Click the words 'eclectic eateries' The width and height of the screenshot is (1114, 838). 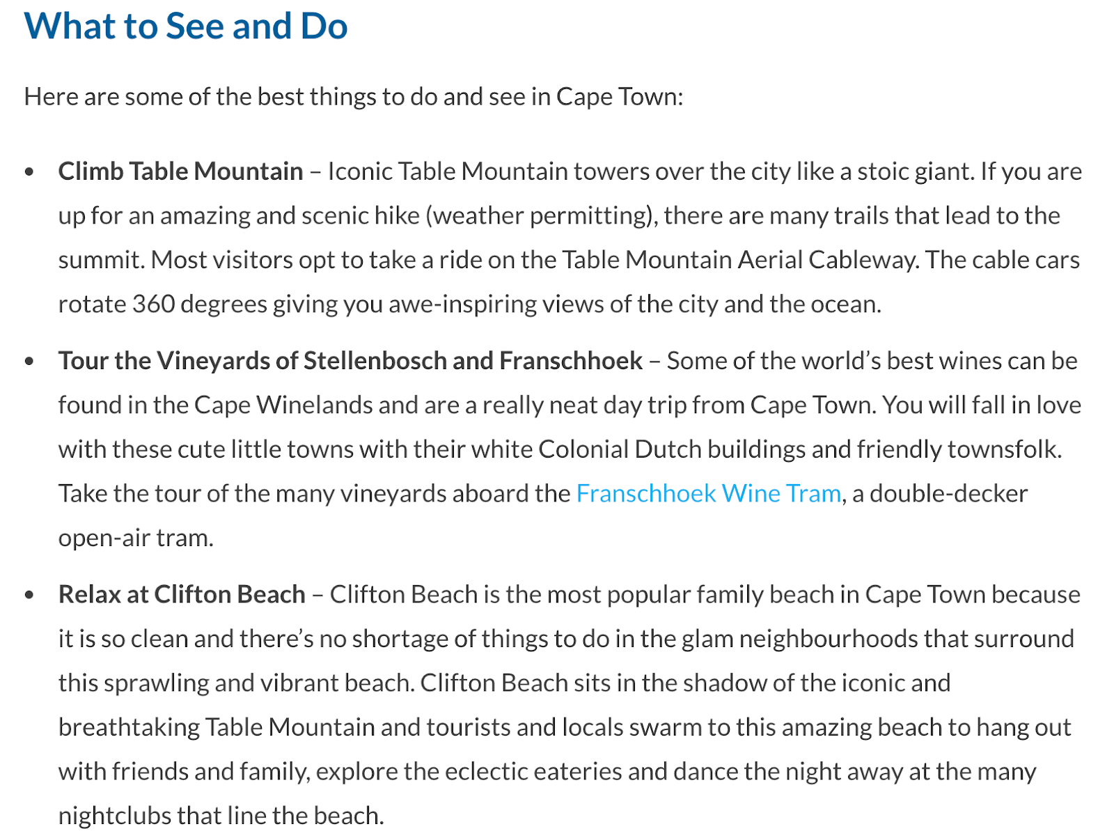pyautogui.click(x=533, y=772)
